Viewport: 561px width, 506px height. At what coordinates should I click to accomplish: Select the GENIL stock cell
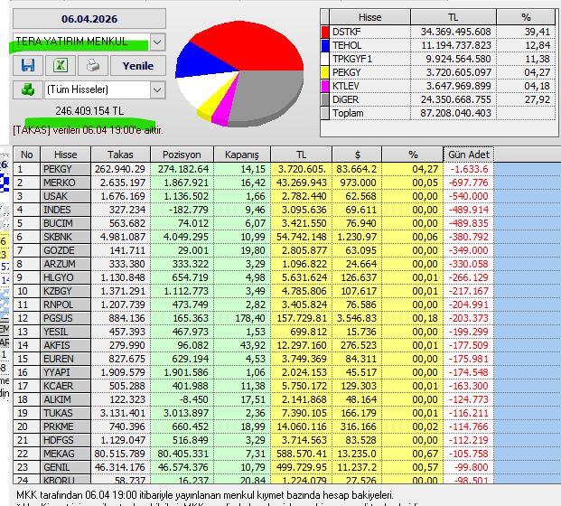[65, 468]
